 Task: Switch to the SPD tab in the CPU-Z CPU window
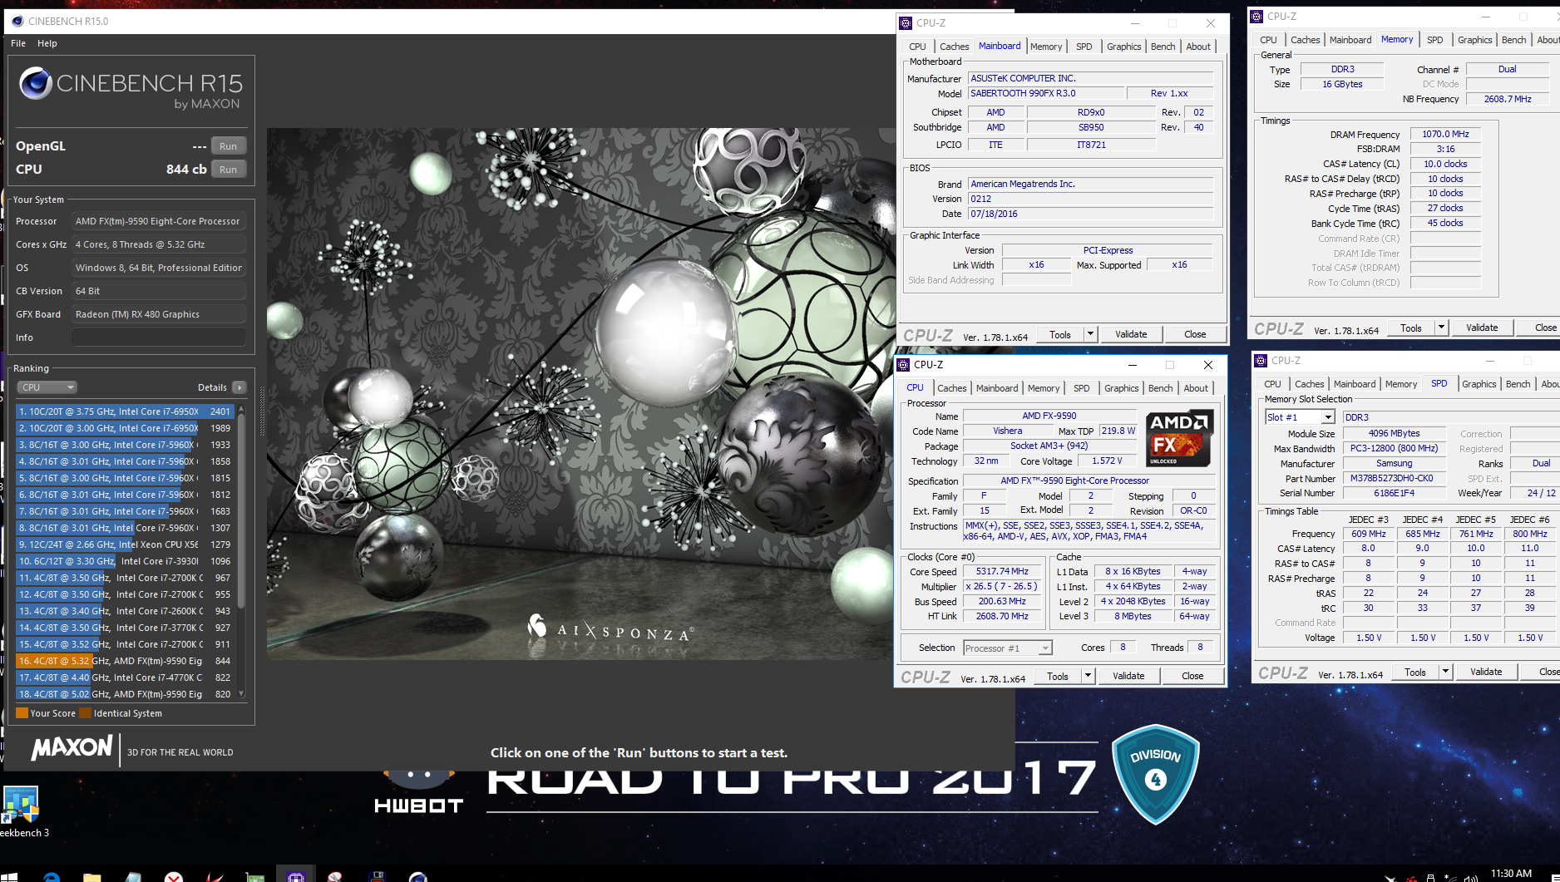click(1081, 388)
